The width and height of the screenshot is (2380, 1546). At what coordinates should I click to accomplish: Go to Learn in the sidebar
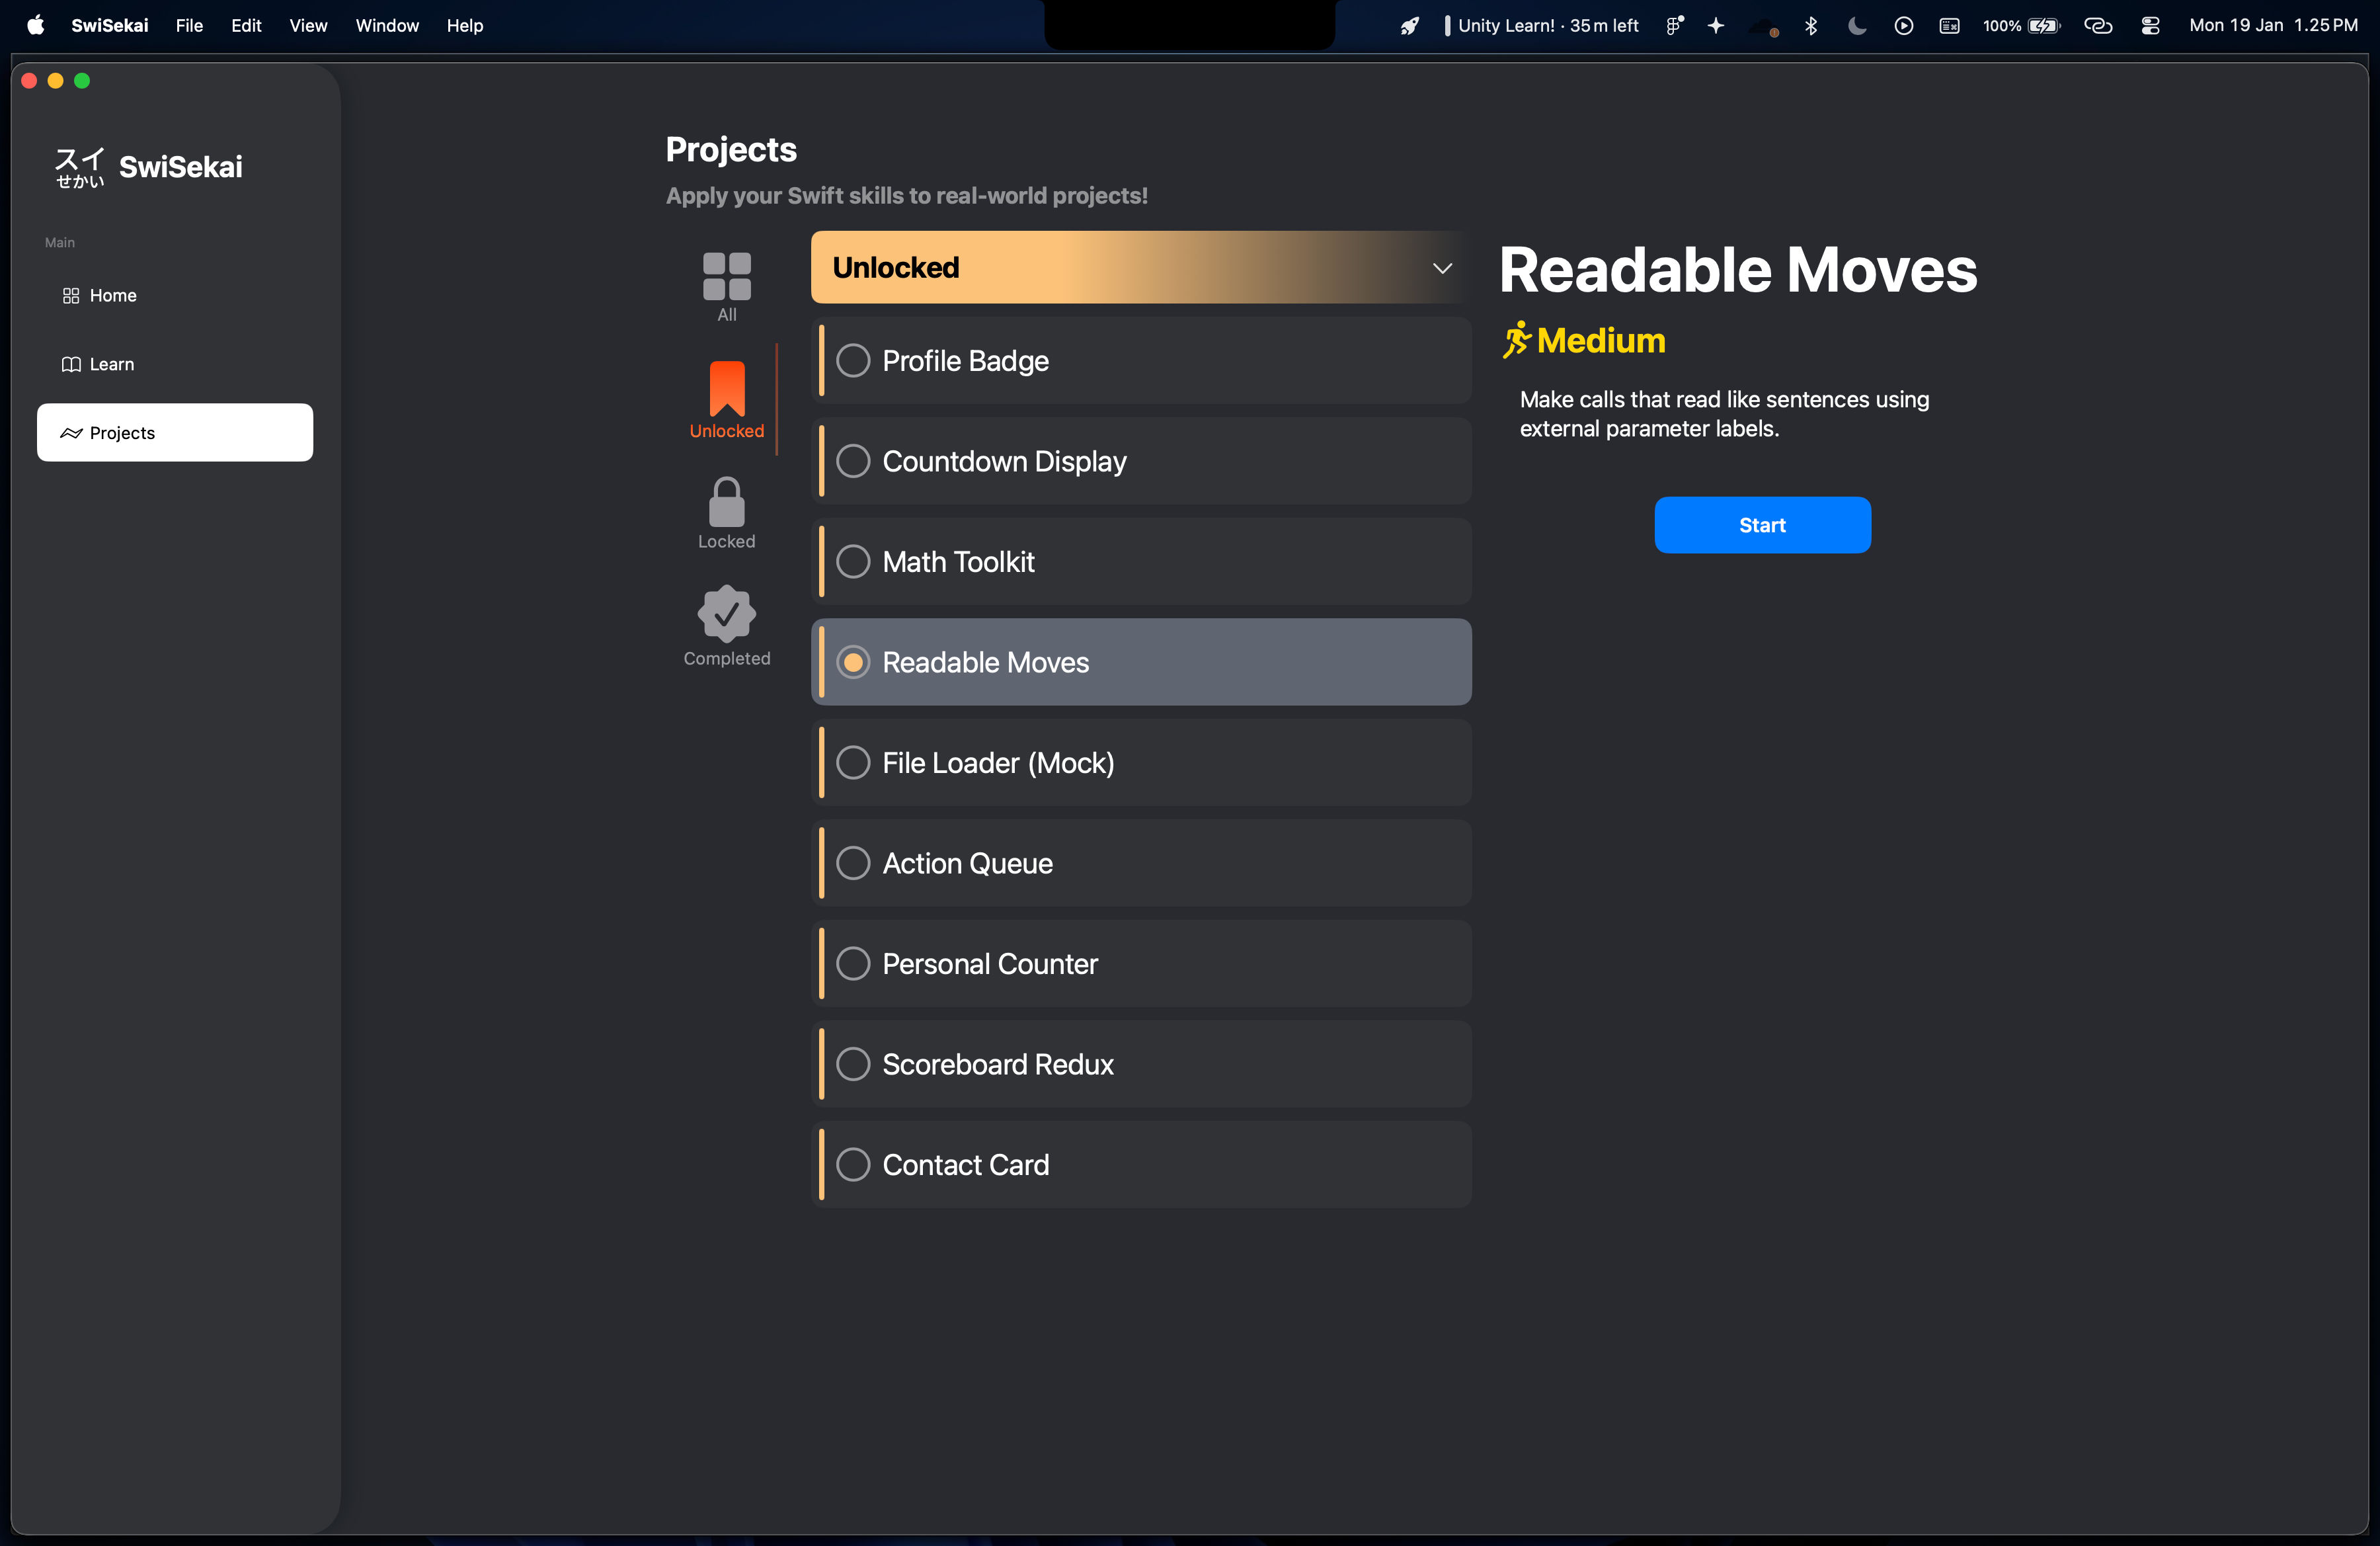tap(111, 364)
